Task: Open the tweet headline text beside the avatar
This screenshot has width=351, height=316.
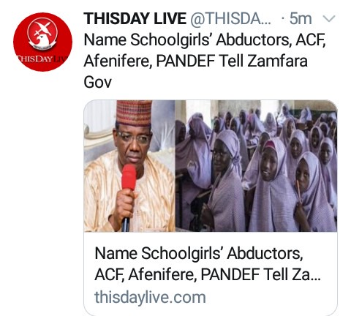Action: 205,61
